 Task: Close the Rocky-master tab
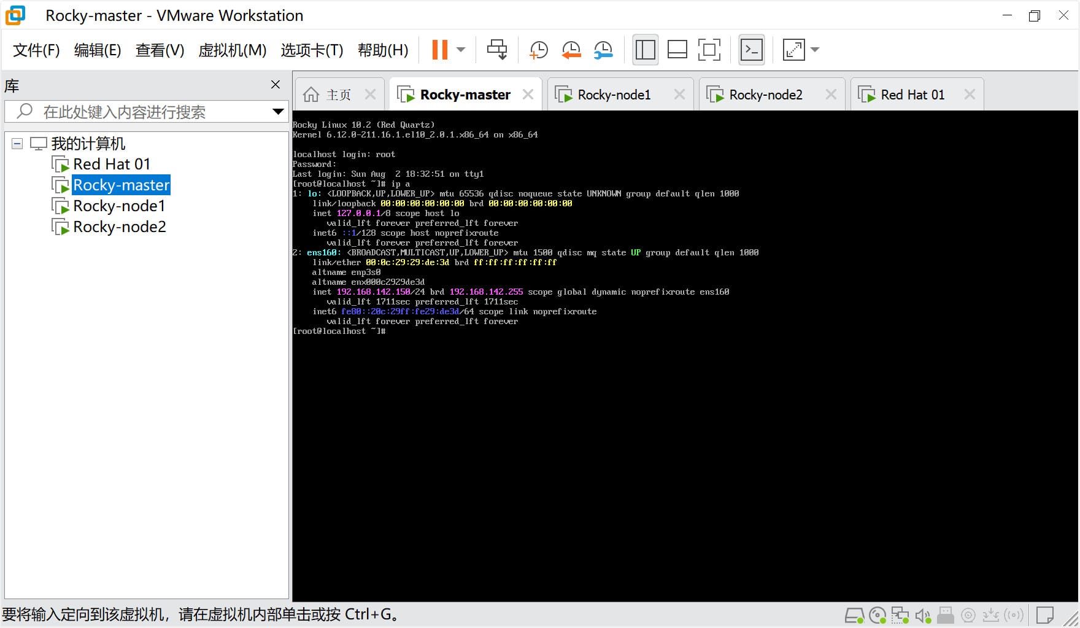pos(528,95)
